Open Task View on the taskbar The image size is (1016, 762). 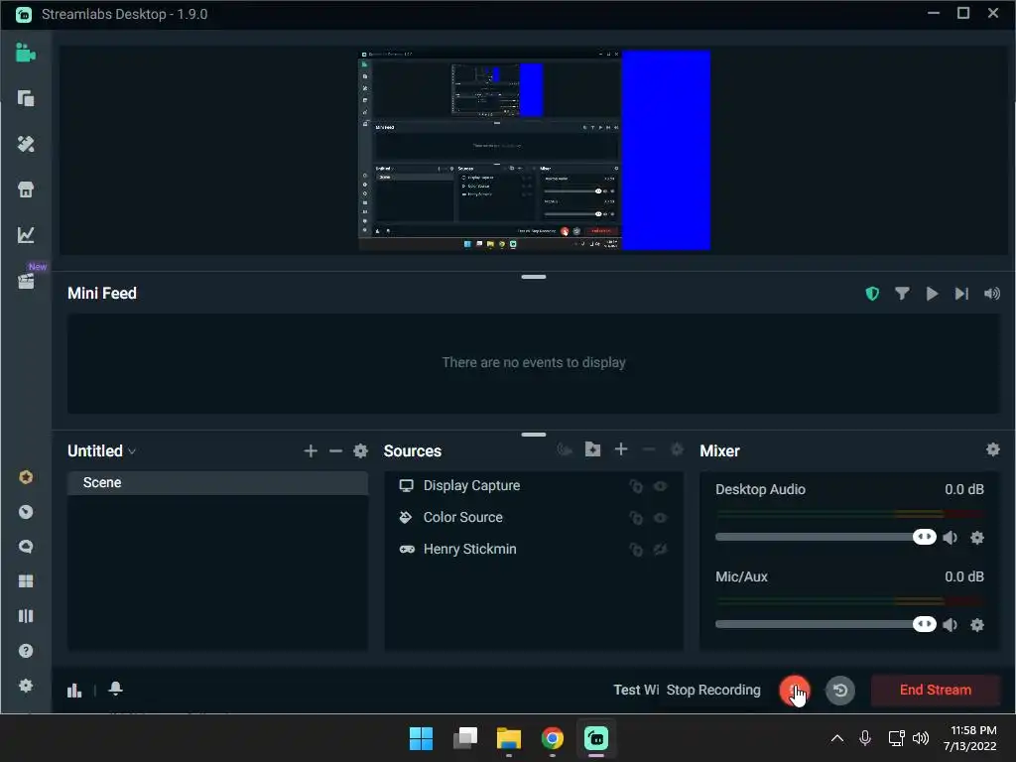click(465, 738)
